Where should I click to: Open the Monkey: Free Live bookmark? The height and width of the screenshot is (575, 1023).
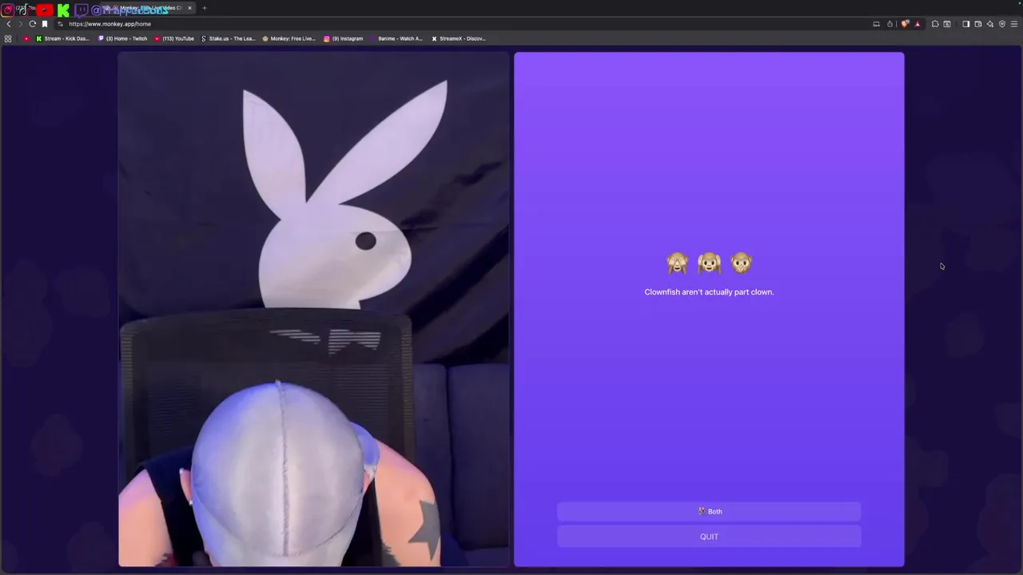coord(289,38)
